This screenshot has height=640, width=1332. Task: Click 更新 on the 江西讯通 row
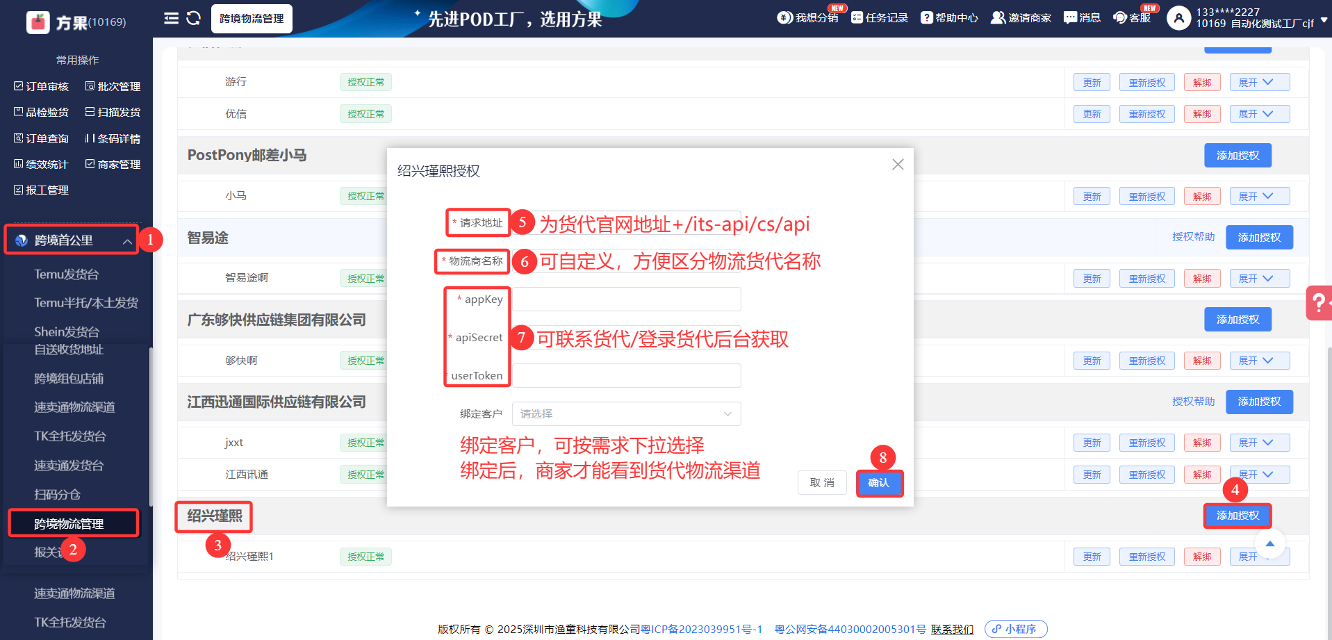tap(1092, 475)
